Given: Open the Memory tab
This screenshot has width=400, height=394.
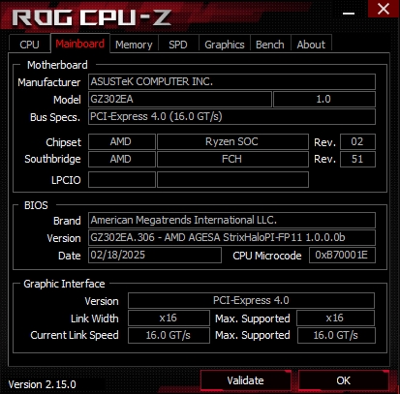Looking at the screenshot, I should coord(134,45).
